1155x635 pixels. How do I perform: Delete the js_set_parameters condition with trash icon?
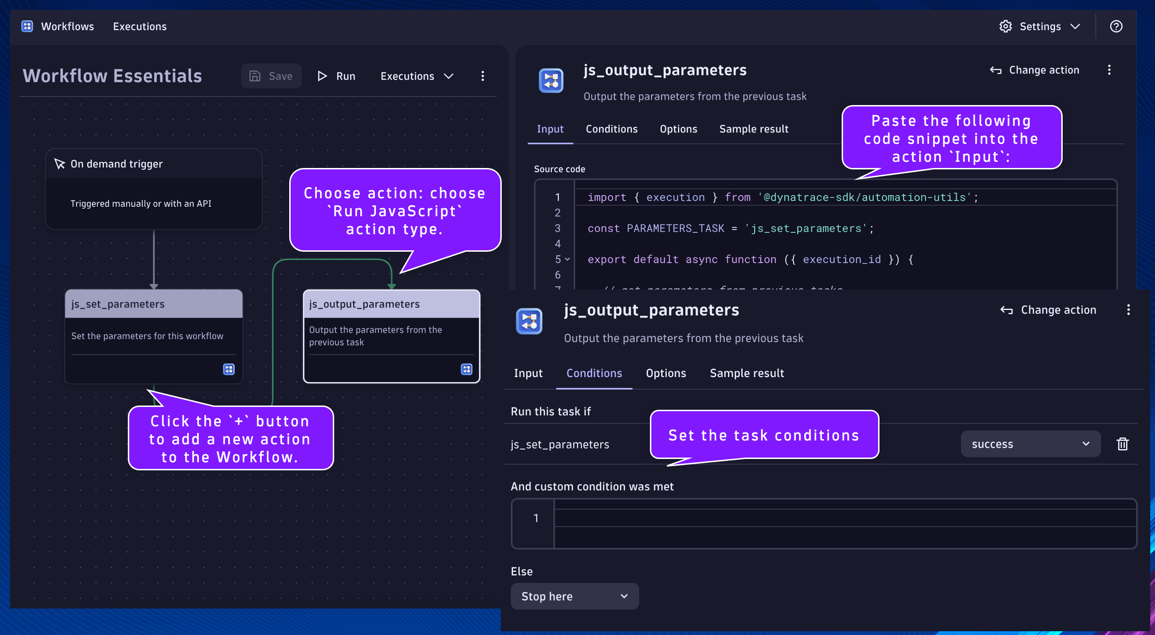click(1123, 444)
